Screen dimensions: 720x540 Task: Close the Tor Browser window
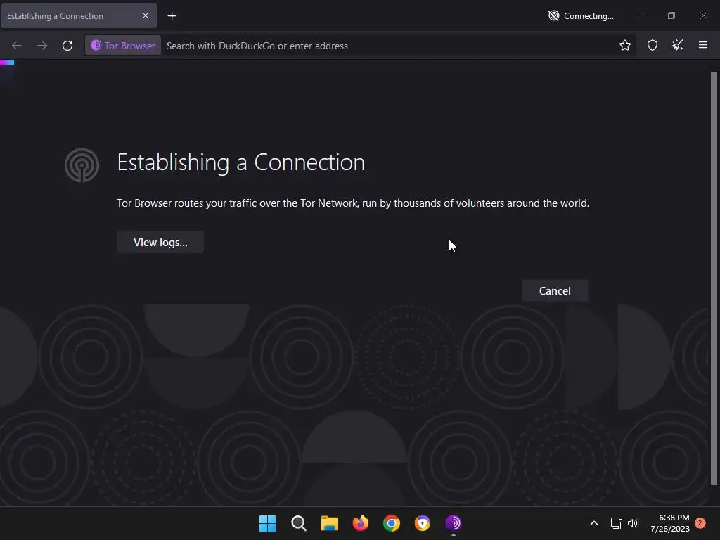pos(703,15)
